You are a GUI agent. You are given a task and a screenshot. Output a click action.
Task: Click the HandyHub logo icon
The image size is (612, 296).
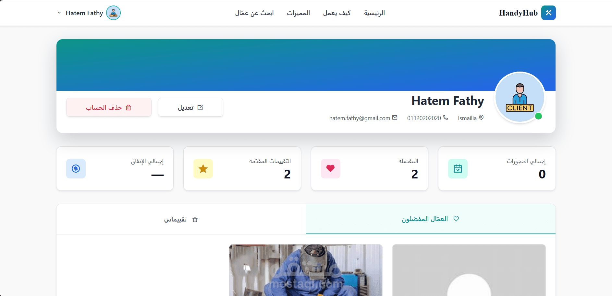coord(548,13)
